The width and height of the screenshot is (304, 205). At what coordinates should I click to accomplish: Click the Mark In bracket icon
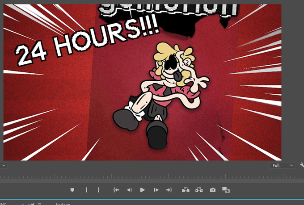(x=86, y=190)
